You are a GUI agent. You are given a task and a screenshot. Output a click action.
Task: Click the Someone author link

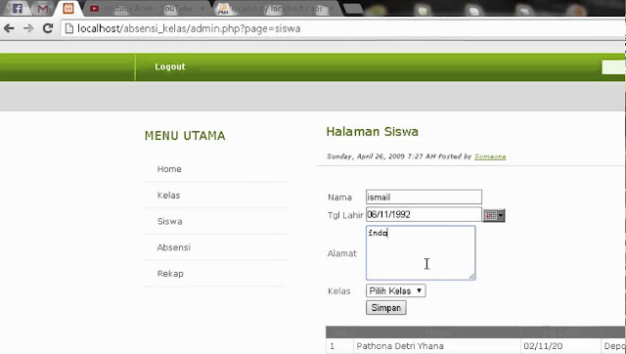tap(490, 156)
